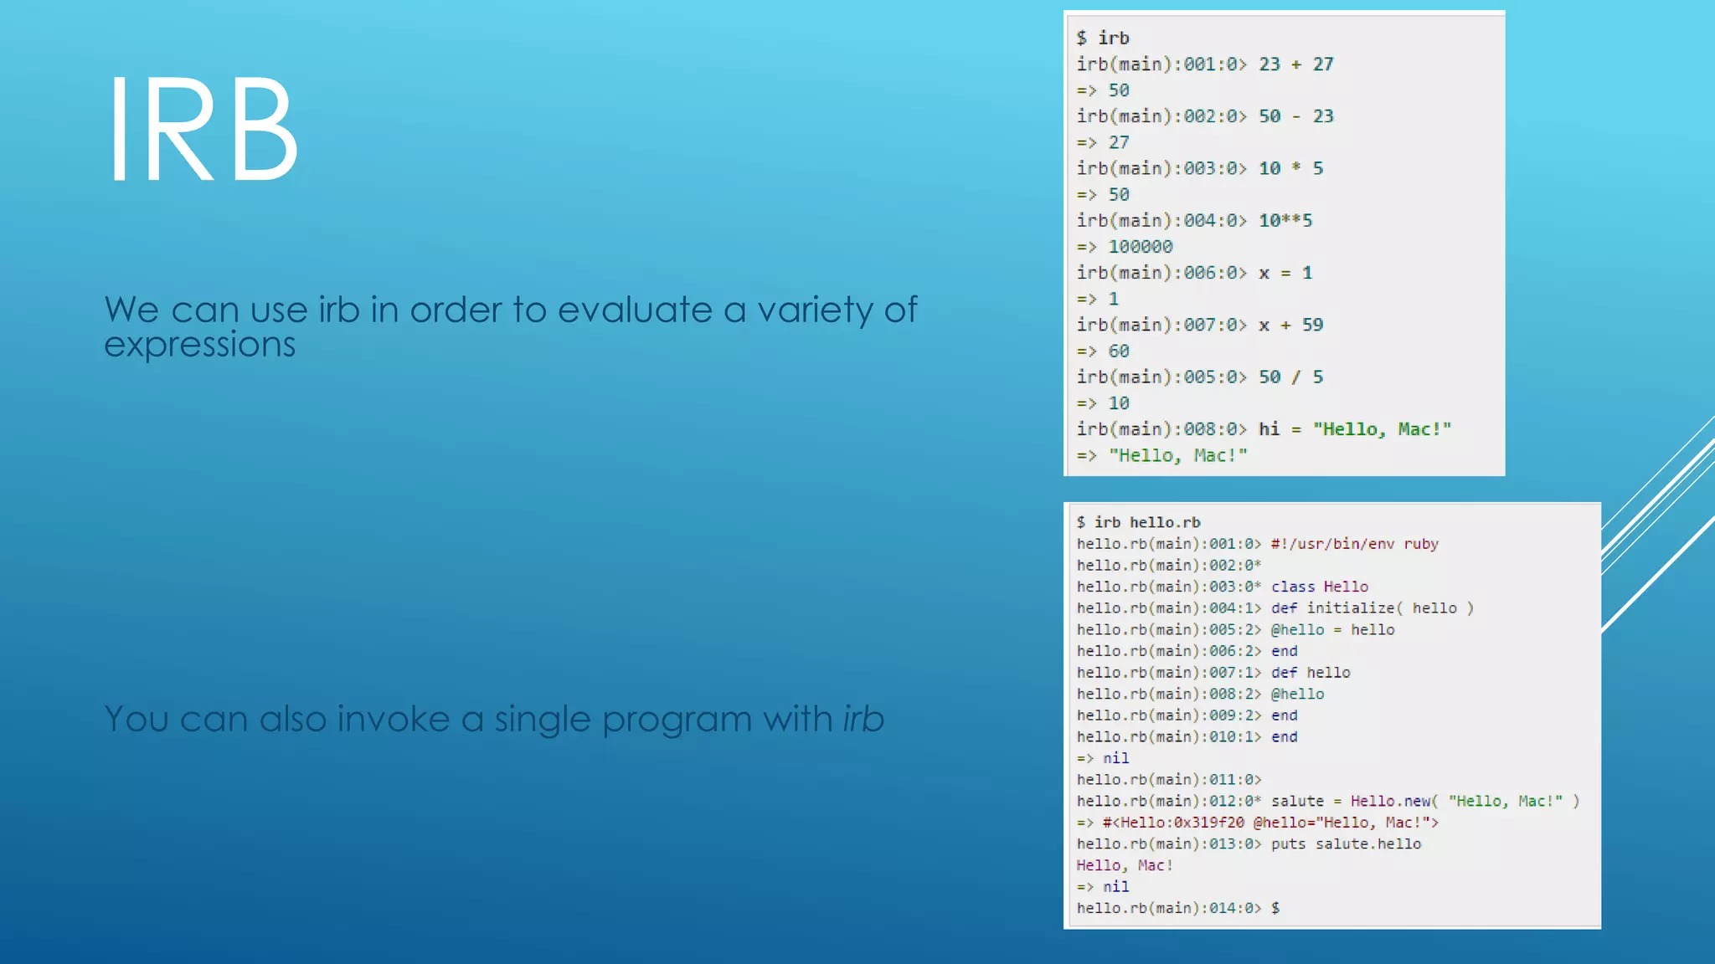The image size is (1715, 964).
Task: Click the sentence about evaluating a variety of expressions
Action: (x=511, y=326)
